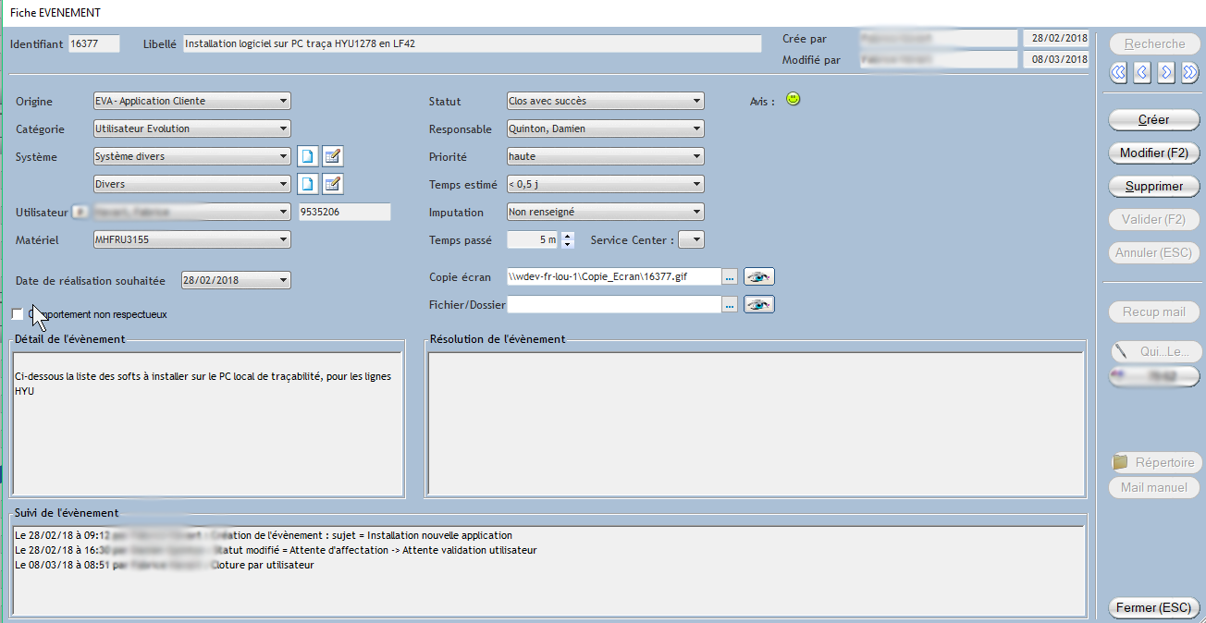Click the Modifier (F2) button
This screenshot has height=623, width=1206.
(1153, 153)
